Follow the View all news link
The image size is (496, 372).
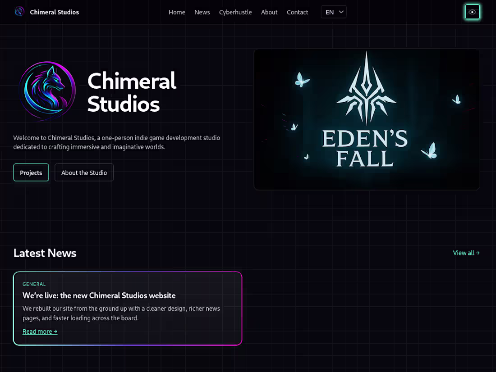466,253
